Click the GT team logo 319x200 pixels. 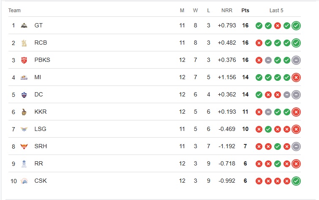24,25
